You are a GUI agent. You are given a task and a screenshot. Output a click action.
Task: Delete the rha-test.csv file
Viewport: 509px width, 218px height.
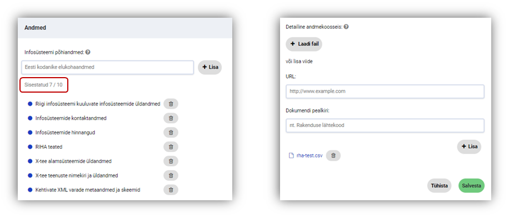(333, 155)
